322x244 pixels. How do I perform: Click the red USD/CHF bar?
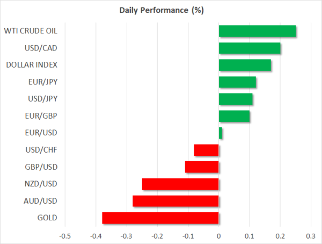coord(207,150)
